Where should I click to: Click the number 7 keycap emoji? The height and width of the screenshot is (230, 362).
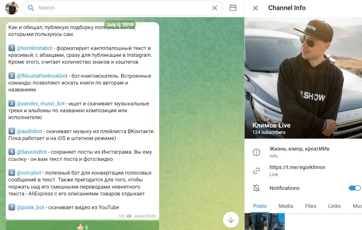pos(12,207)
